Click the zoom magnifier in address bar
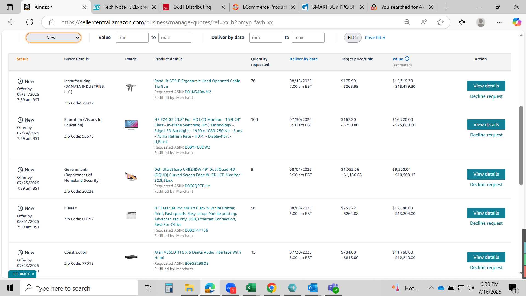This screenshot has height=296, width=526. [x=407, y=22]
